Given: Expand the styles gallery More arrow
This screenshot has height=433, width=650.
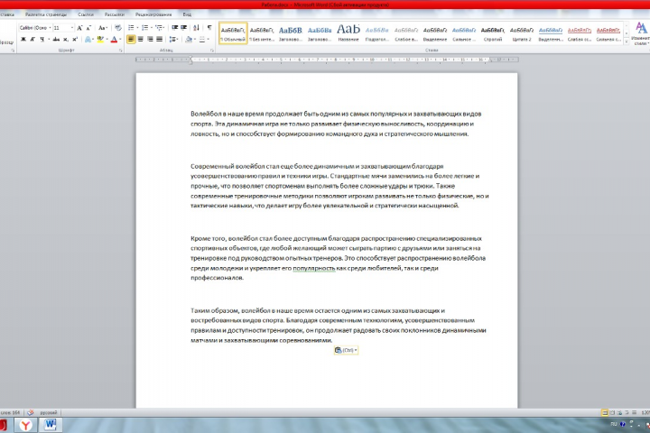Looking at the screenshot, I should [626, 41].
